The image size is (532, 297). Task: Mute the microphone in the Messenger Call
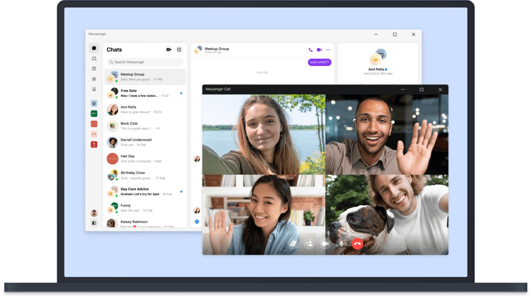(341, 244)
